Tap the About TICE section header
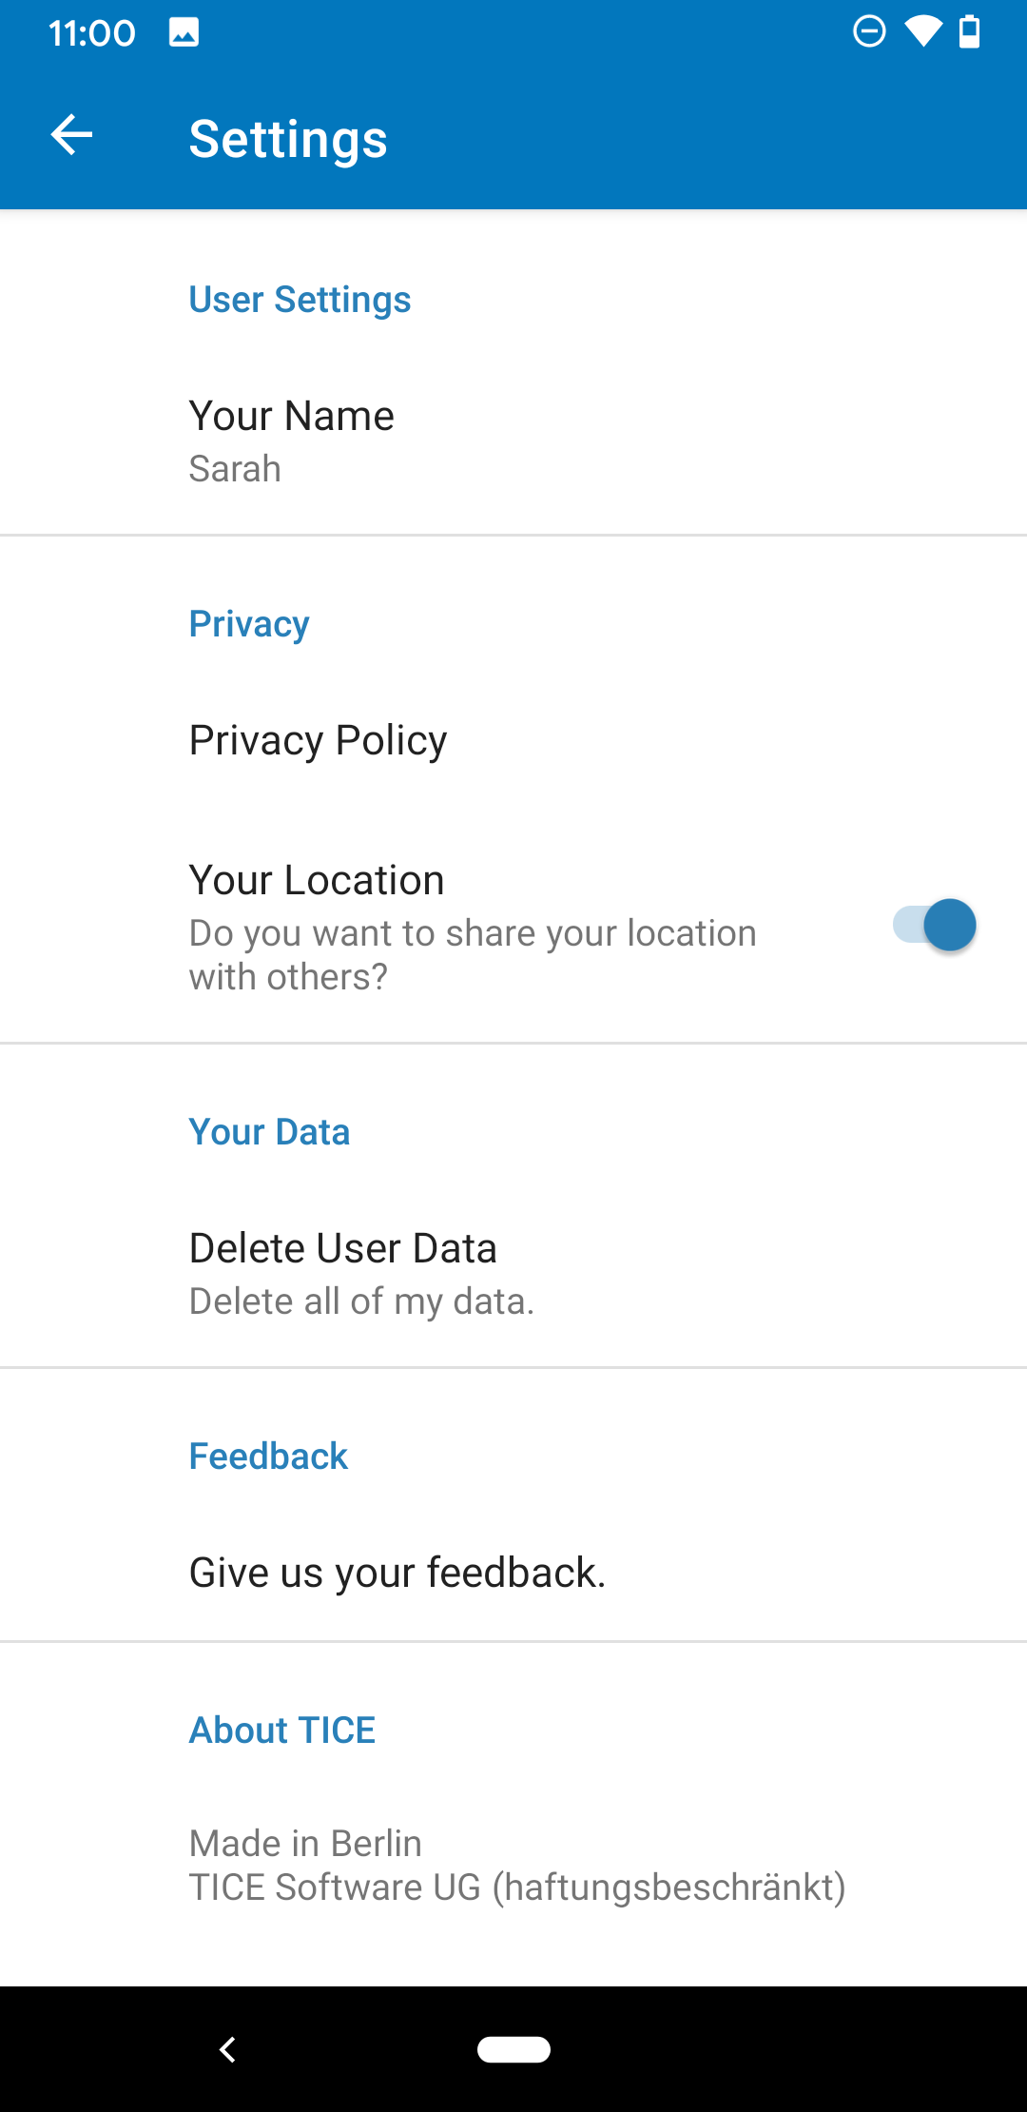Screen dimensions: 1027x2112 click(282, 1730)
